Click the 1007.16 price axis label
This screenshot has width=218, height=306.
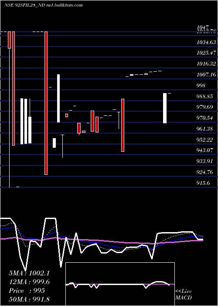click(x=206, y=75)
